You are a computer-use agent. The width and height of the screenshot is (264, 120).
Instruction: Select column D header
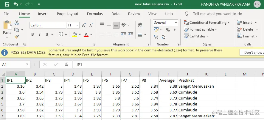73,74
